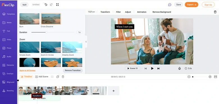Open the BKground sidebar section
The height and width of the screenshot is (104, 219).
point(8,82)
